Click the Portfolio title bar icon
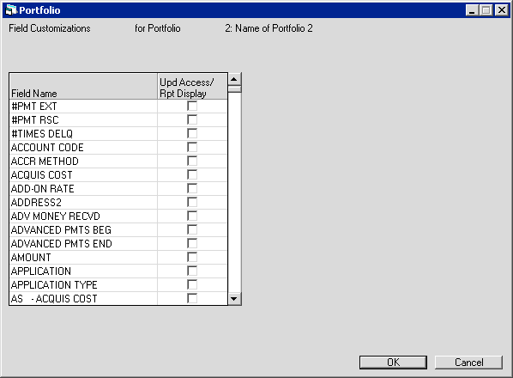This screenshot has width=513, height=378. pyautogui.click(x=11, y=10)
